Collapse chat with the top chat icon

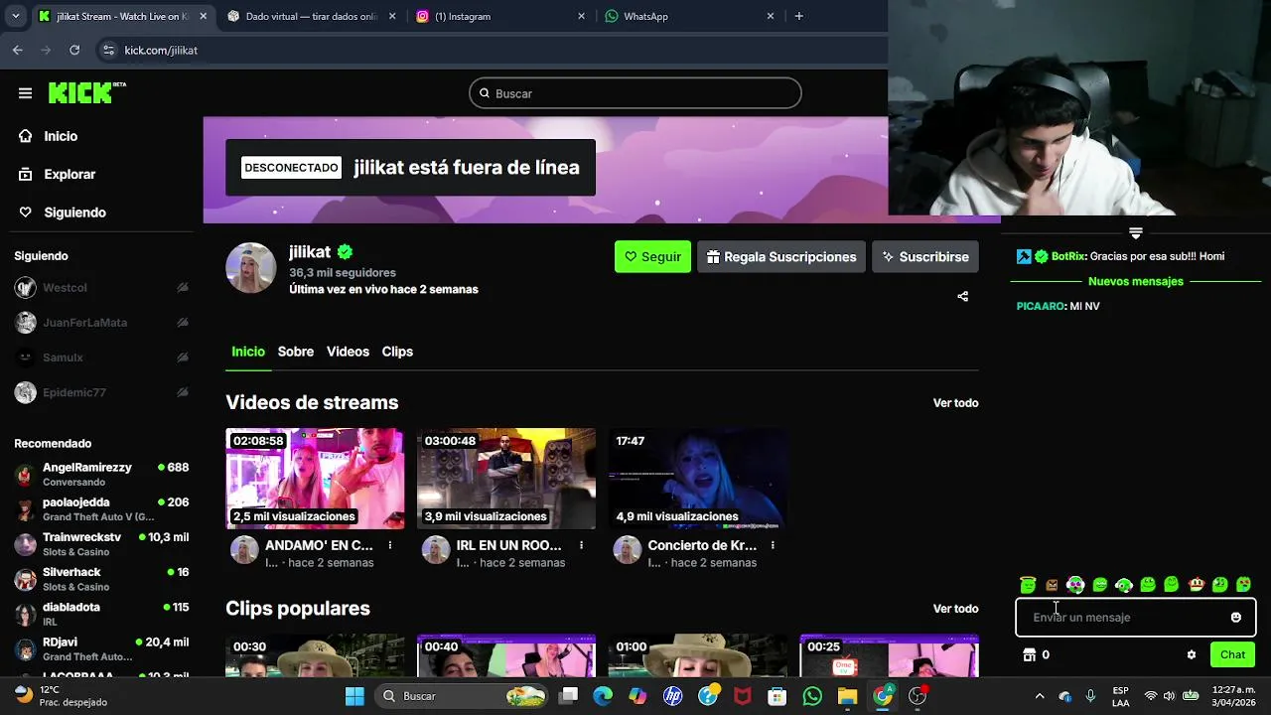point(1135,233)
